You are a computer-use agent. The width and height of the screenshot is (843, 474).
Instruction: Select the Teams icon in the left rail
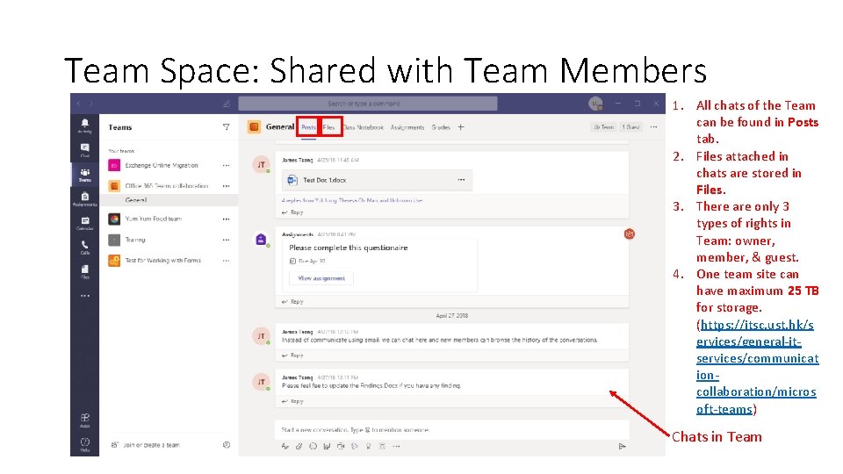(85, 175)
